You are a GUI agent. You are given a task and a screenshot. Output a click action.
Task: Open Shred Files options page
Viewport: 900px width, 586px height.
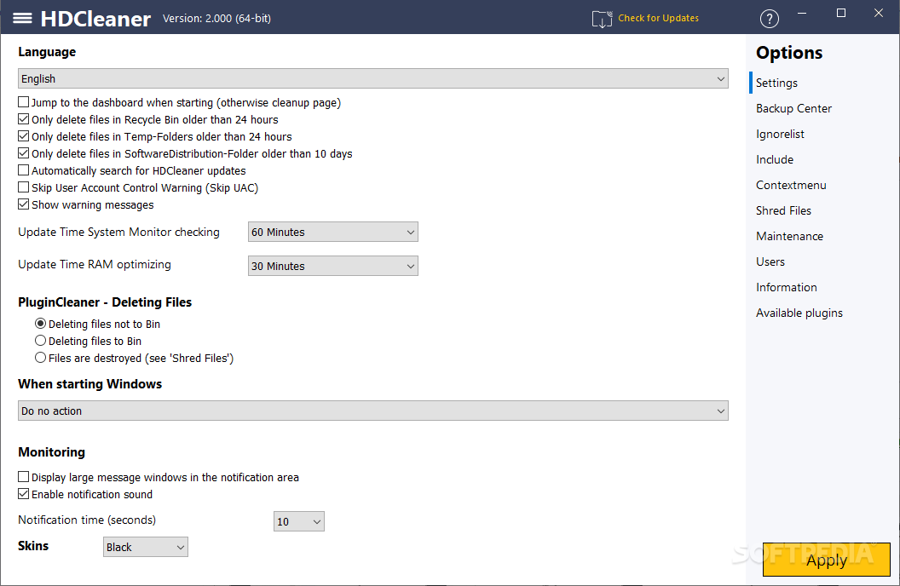[783, 210]
